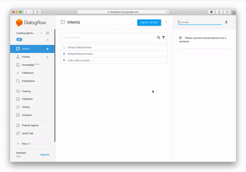
Task: Open Fulfillment section
Action: tap(27, 73)
